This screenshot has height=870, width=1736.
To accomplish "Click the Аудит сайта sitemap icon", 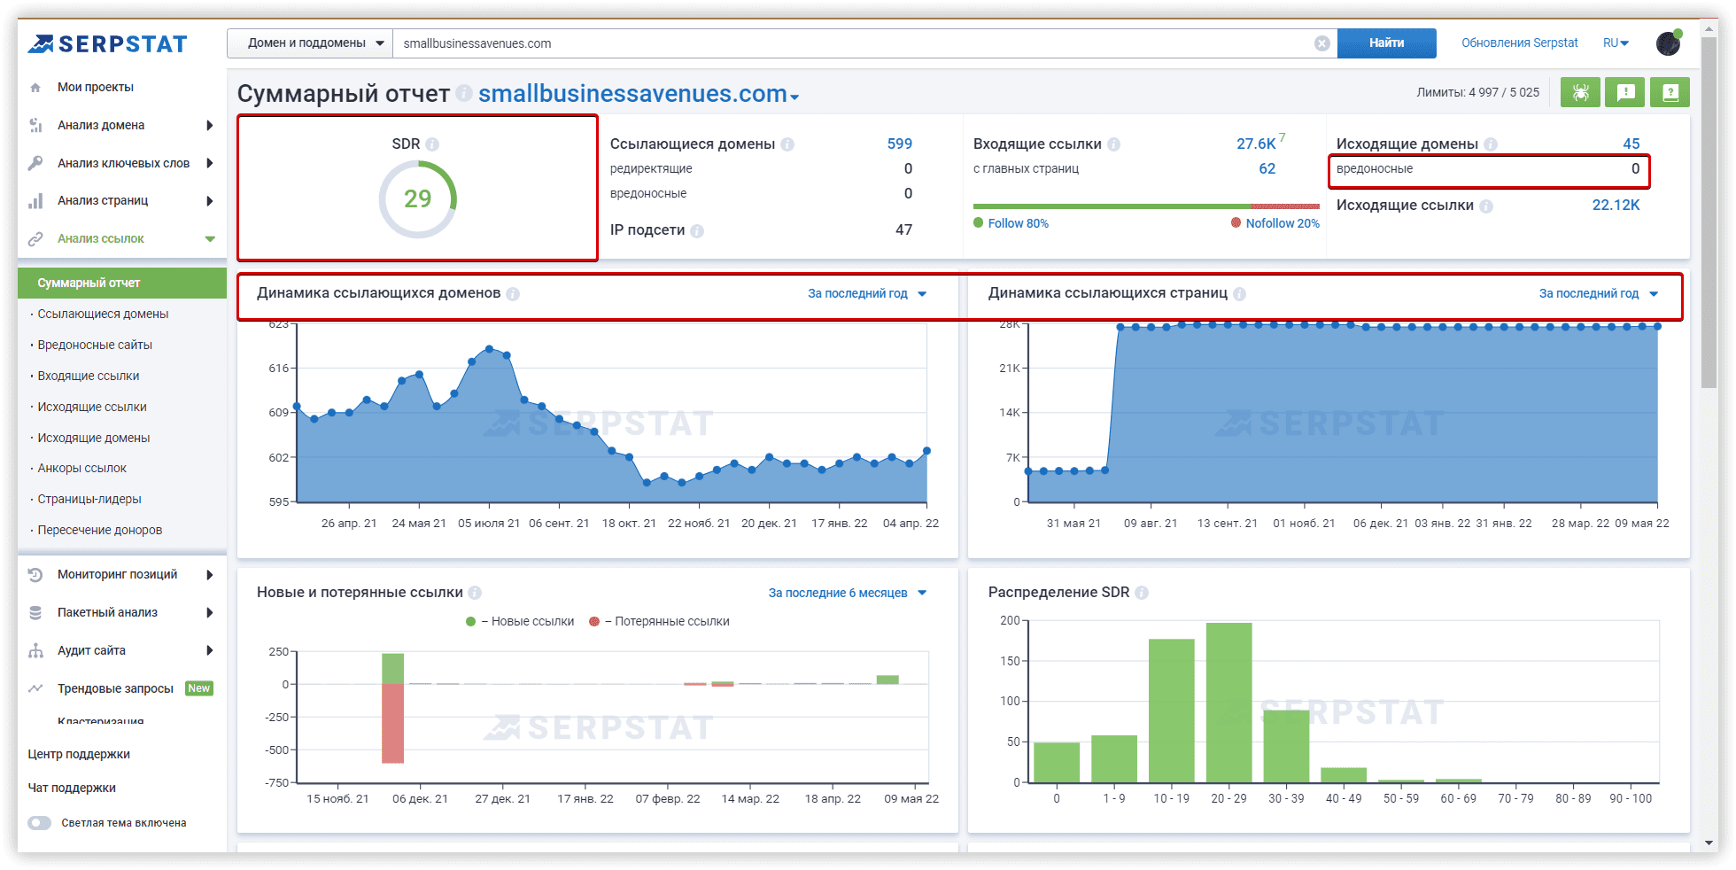I will tap(35, 651).
